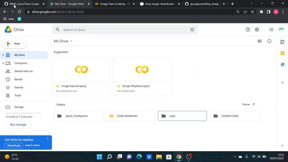Select the Untitled Folder

coord(234,116)
